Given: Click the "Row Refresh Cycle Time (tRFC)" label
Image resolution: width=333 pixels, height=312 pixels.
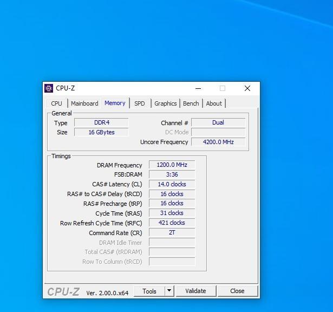Looking at the screenshot, I should [x=101, y=223].
